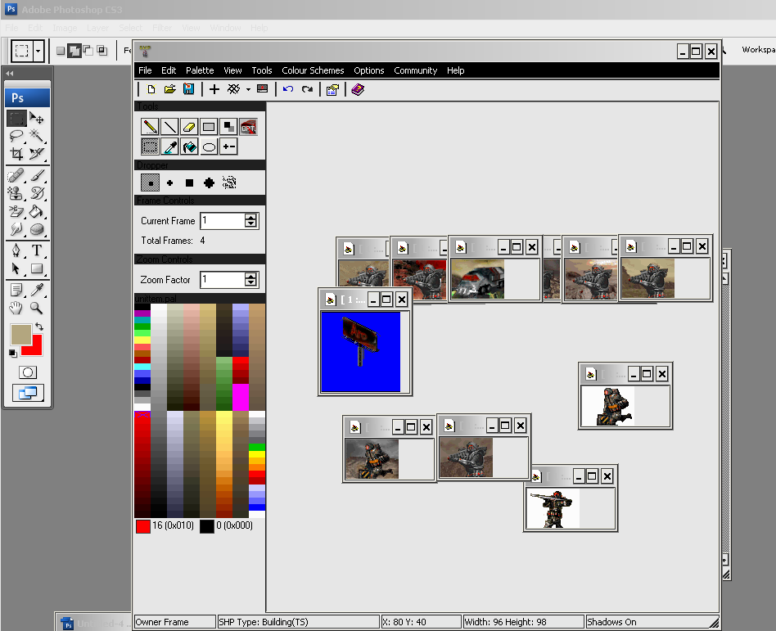
Task: Open the dropdown arrow next to the grid icon
Action: 248,89
